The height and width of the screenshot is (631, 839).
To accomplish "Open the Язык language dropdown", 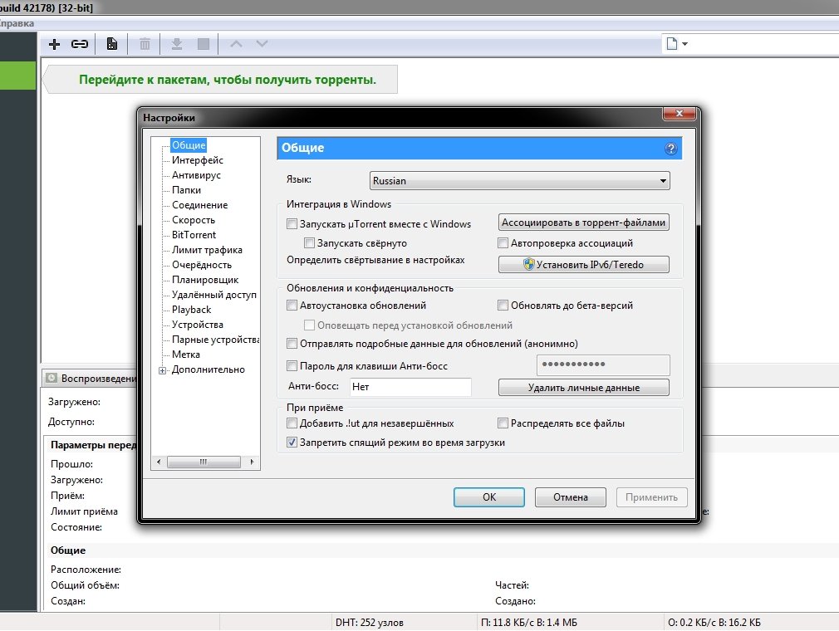I will 519,181.
